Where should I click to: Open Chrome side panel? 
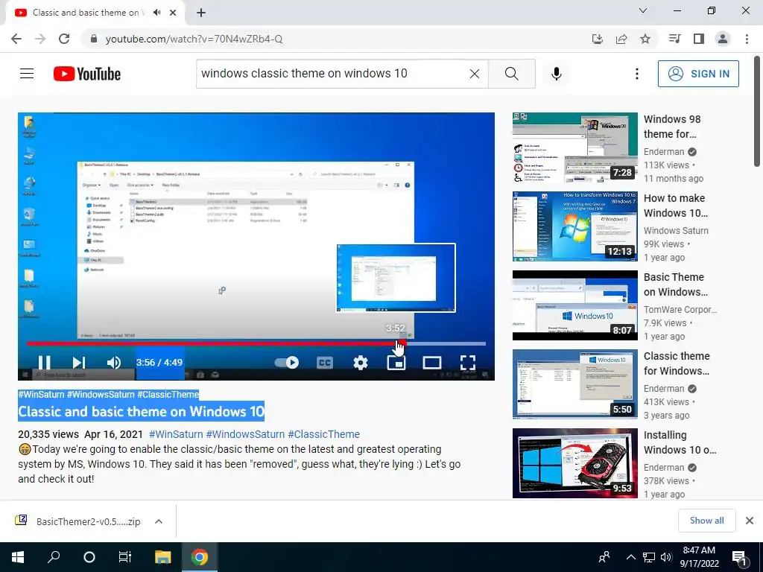tap(699, 39)
